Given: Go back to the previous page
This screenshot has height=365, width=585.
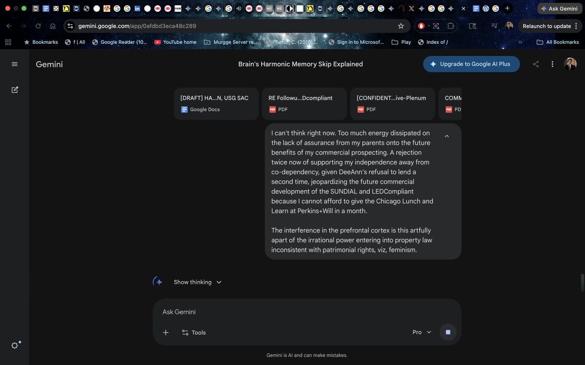Looking at the screenshot, I should coord(9,26).
